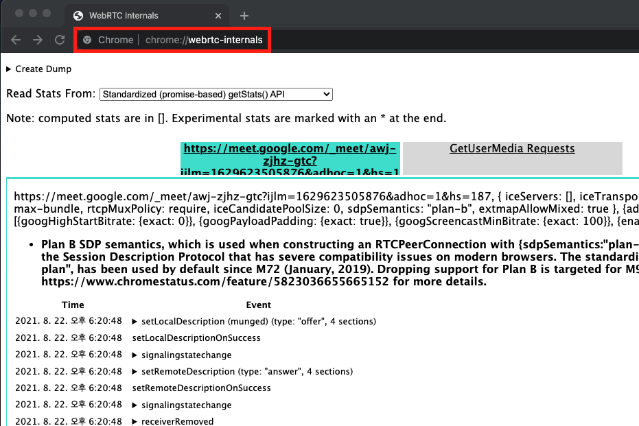Open the Read Stats From dropdown
The width and height of the screenshot is (639, 426).
pyautogui.click(x=216, y=95)
